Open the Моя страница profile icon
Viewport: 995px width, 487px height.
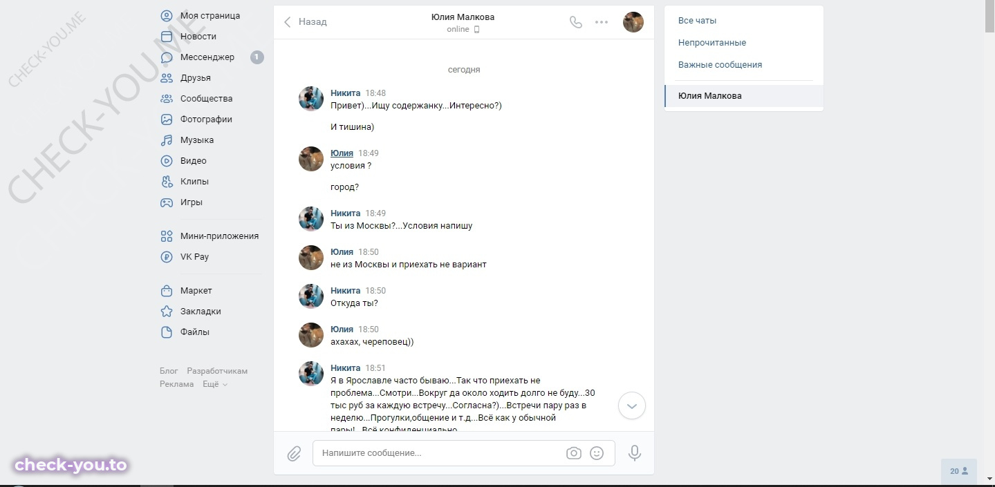coord(166,15)
